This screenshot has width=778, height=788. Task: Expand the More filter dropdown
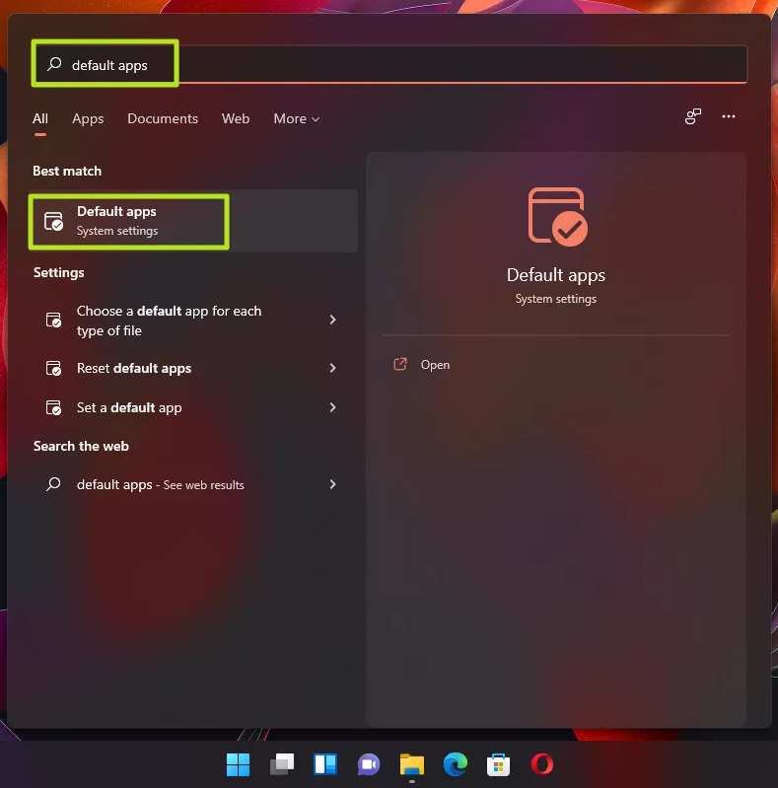(296, 118)
